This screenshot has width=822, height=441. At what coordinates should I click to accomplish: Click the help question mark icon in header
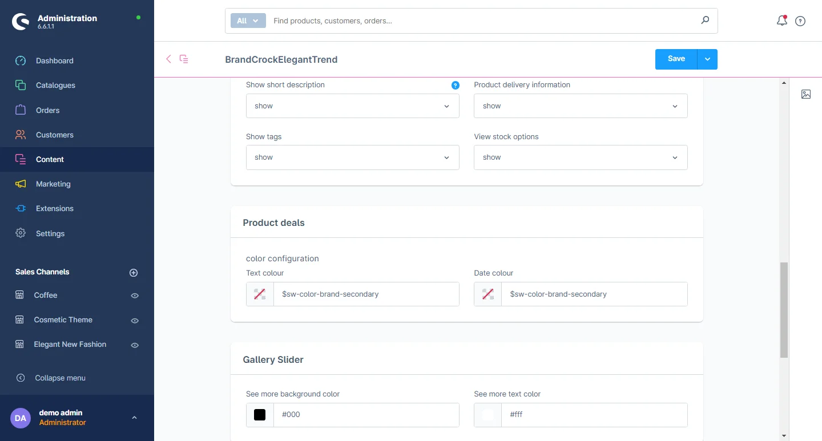pos(800,21)
